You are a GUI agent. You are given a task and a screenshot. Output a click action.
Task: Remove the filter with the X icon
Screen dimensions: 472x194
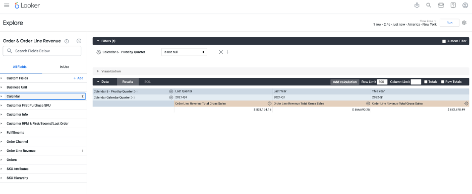click(x=221, y=52)
